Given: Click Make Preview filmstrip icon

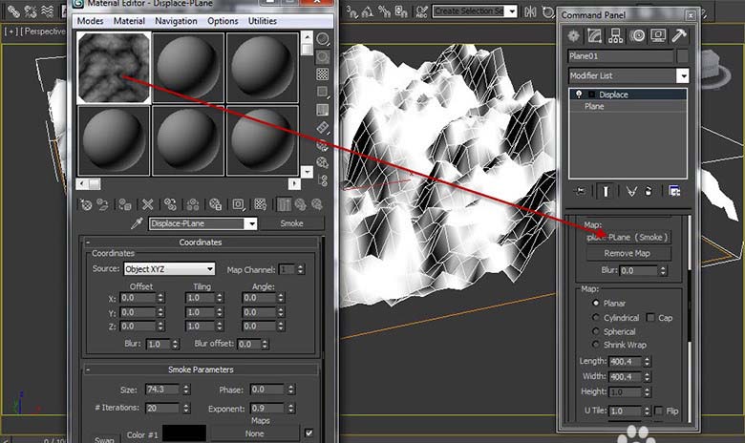Looking at the screenshot, I should [323, 128].
